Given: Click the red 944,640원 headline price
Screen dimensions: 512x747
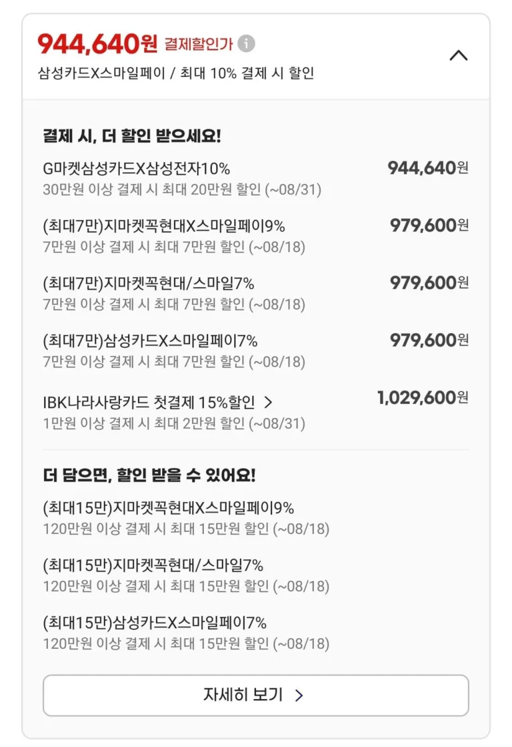Looking at the screenshot, I should point(97,44).
